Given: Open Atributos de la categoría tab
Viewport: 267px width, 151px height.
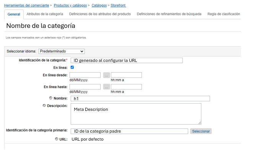Looking at the screenshot, I should click(45, 14).
